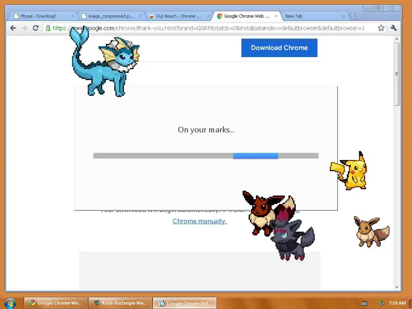Click the system tray network icon
The height and width of the screenshot is (309, 412).
click(381, 303)
